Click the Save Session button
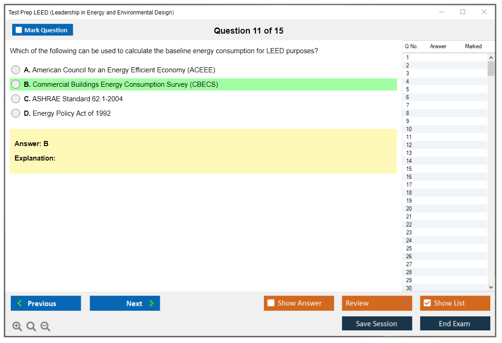The image size is (502, 343). click(x=377, y=323)
